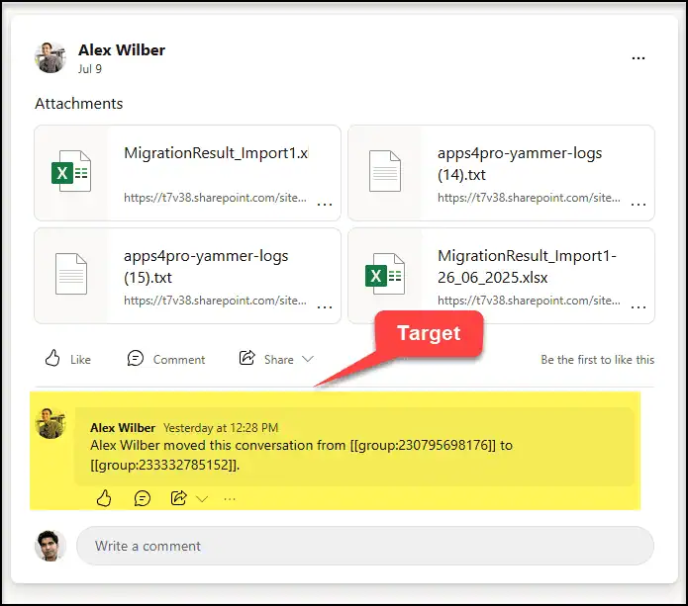688x606 pixels.
Task: Click the Excel icon of the first MigrationResult_Import1 attachment
Action: 71,172
